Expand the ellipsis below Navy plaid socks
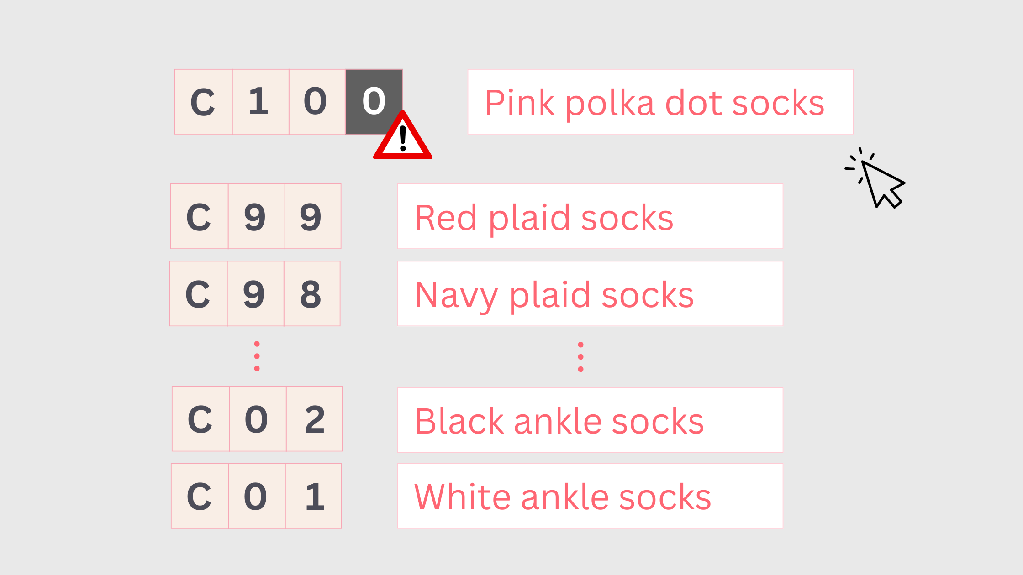This screenshot has height=575, width=1023. [580, 357]
